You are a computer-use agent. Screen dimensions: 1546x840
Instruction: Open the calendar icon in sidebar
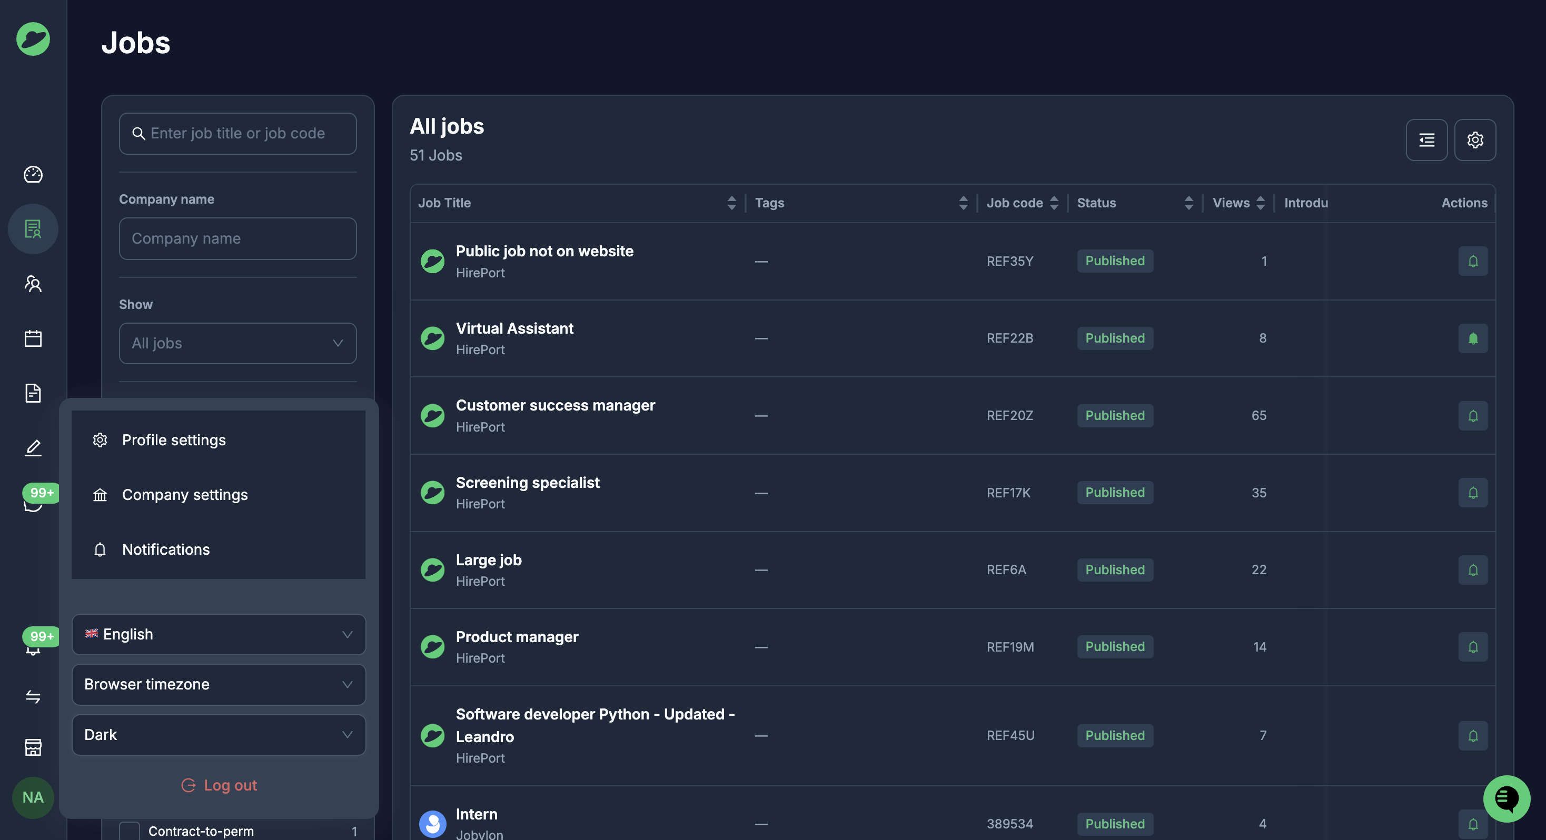[x=33, y=338]
